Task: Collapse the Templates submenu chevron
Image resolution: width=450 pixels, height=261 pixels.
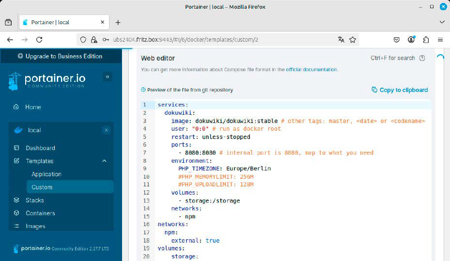Action: (x=104, y=161)
